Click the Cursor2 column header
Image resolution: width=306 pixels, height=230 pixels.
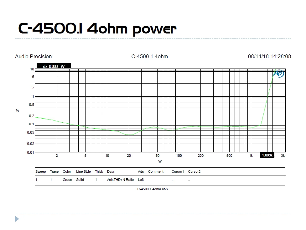tap(194, 171)
